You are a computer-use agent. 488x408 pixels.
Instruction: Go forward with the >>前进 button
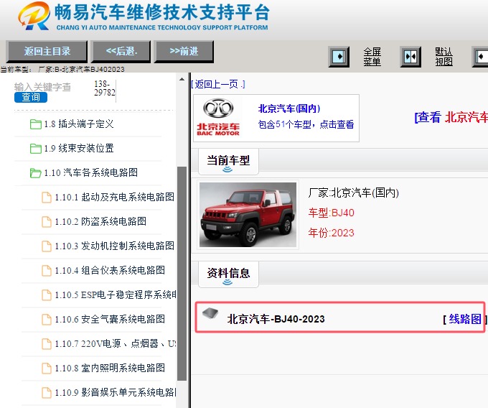click(x=184, y=52)
